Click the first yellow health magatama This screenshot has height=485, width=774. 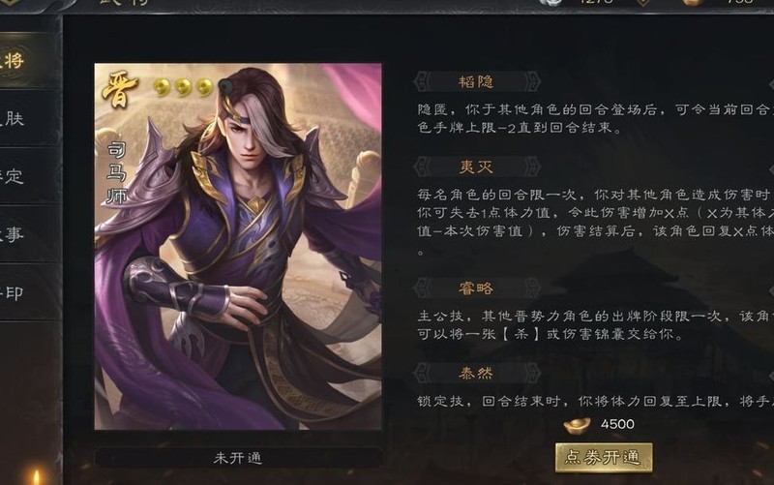[x=162, y=88]
